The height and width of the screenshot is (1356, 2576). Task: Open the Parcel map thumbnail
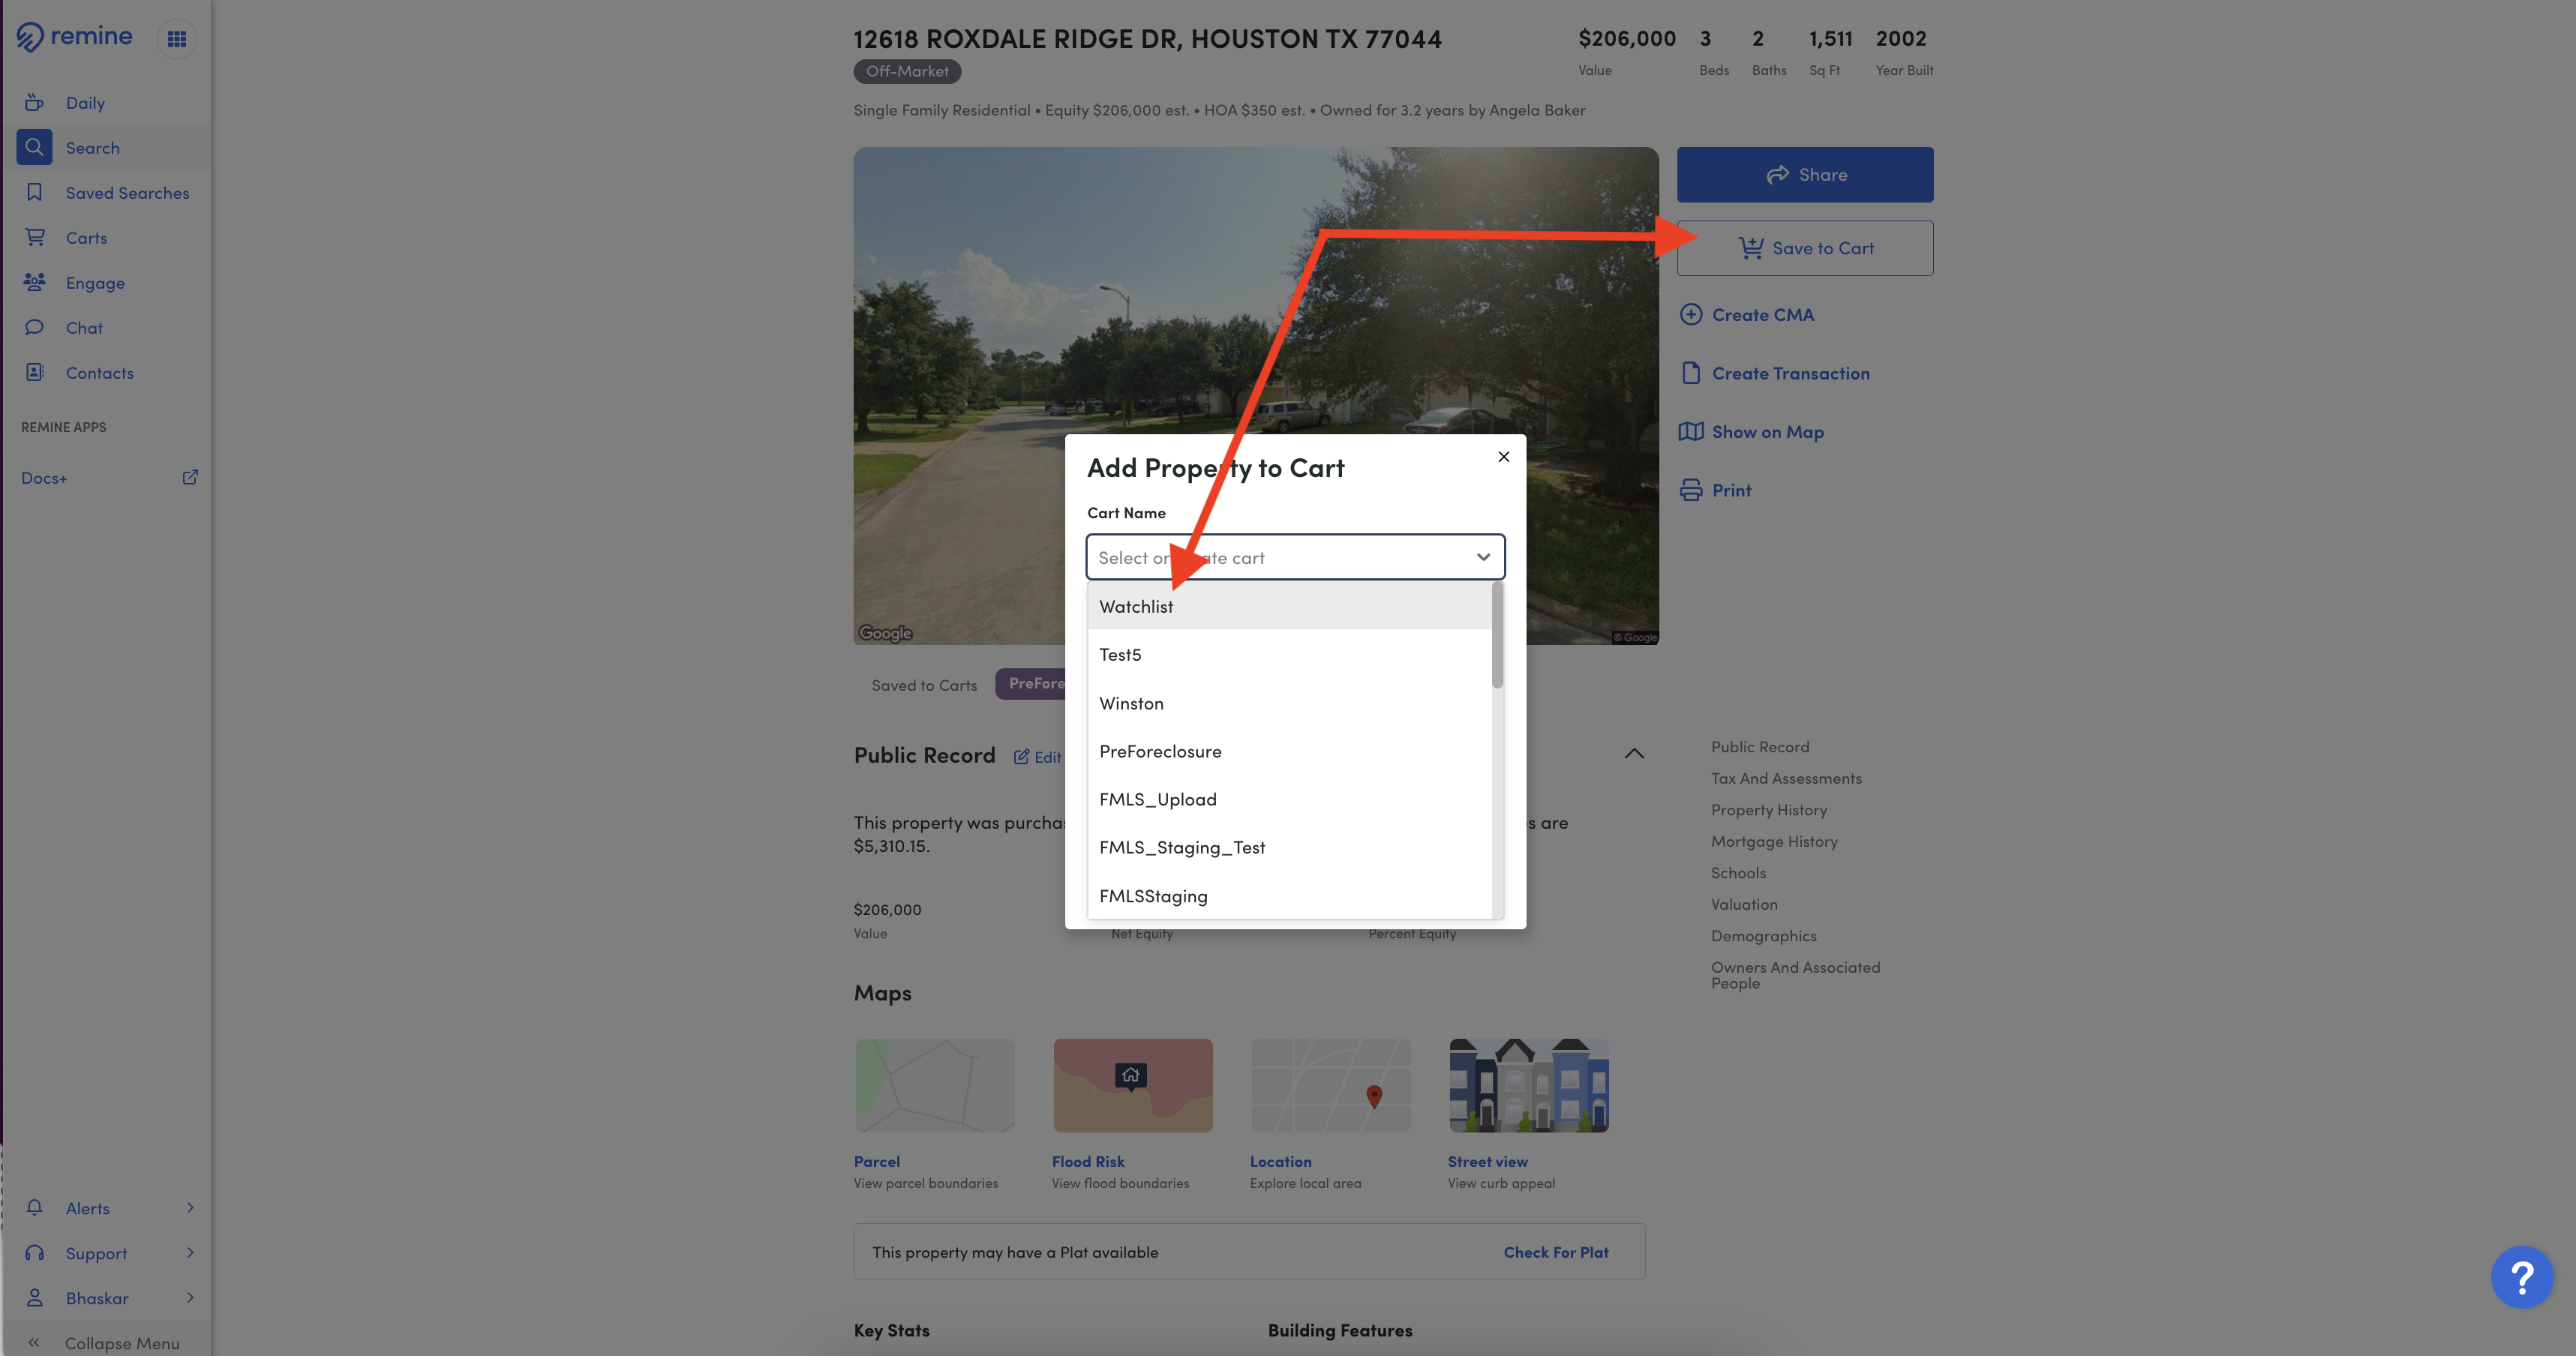[934, 1085]
